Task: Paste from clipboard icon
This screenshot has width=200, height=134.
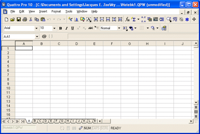Action: (x=43, y=19)
